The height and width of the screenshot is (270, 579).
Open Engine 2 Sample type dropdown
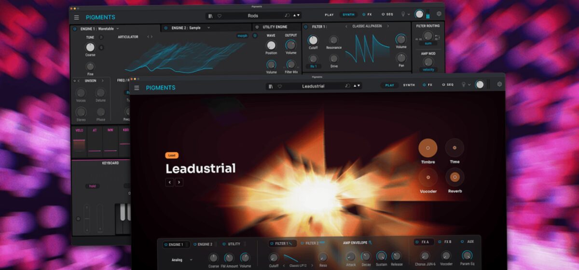coord(209,28)
